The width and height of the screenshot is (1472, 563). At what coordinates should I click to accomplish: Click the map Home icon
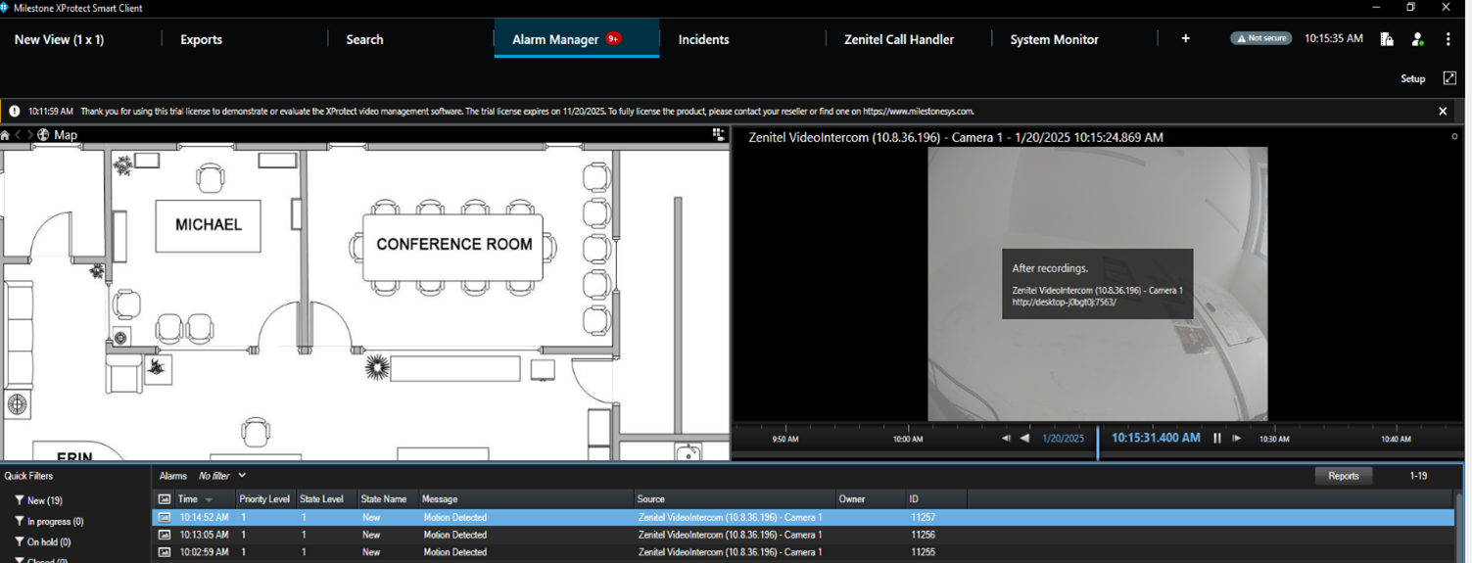coord(6,135)
